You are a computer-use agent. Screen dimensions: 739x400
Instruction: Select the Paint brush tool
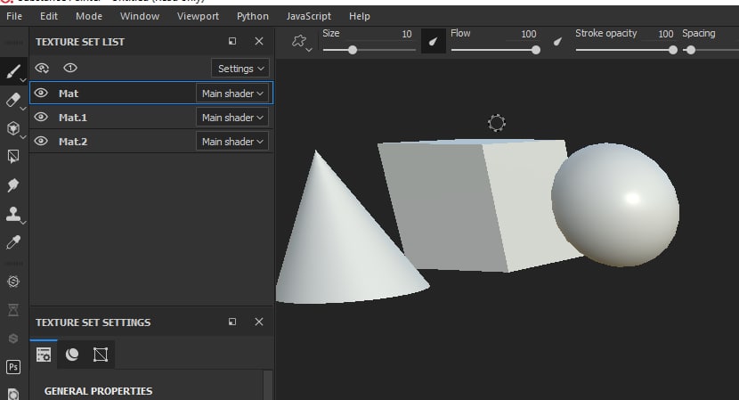[x=12, y=71]
